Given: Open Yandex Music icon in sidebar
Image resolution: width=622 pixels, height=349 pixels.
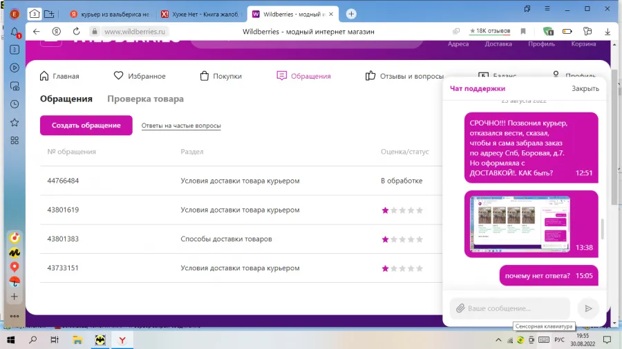Looking at the screenshot, I should 15,237.
